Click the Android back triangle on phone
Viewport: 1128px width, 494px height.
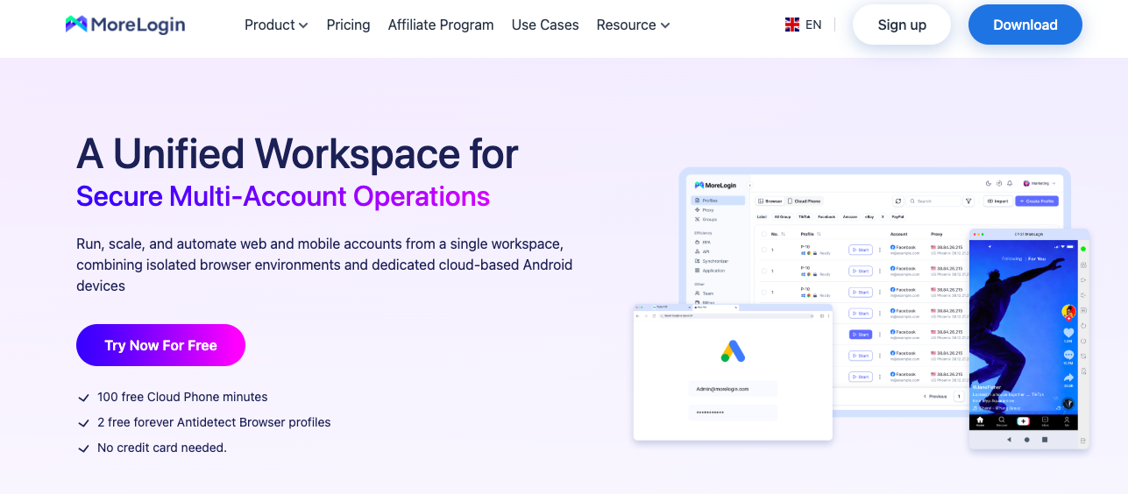[1009, 440]
